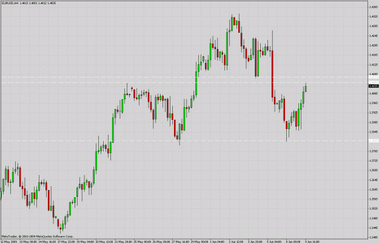Image resolution: width=379 pixels, height=244 pixels.
Task: Click the 26 May 08:00 time axis label
Action: pyautogui.click(x=161, y=242)
